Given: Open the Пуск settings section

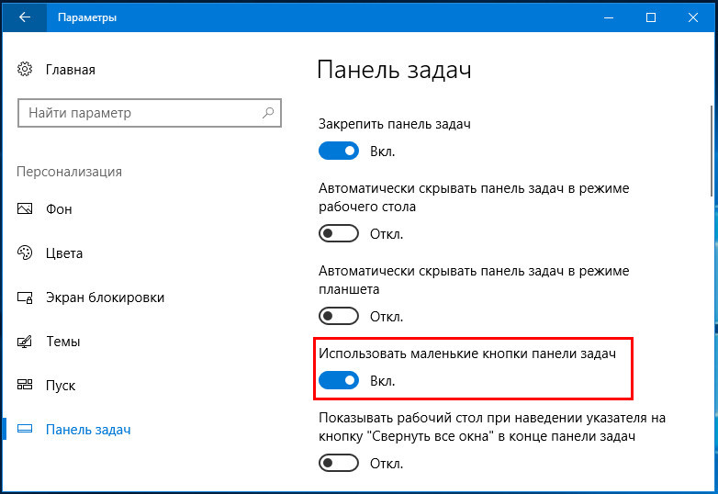Looking at the screenshot, I should (x=61, y=386).
